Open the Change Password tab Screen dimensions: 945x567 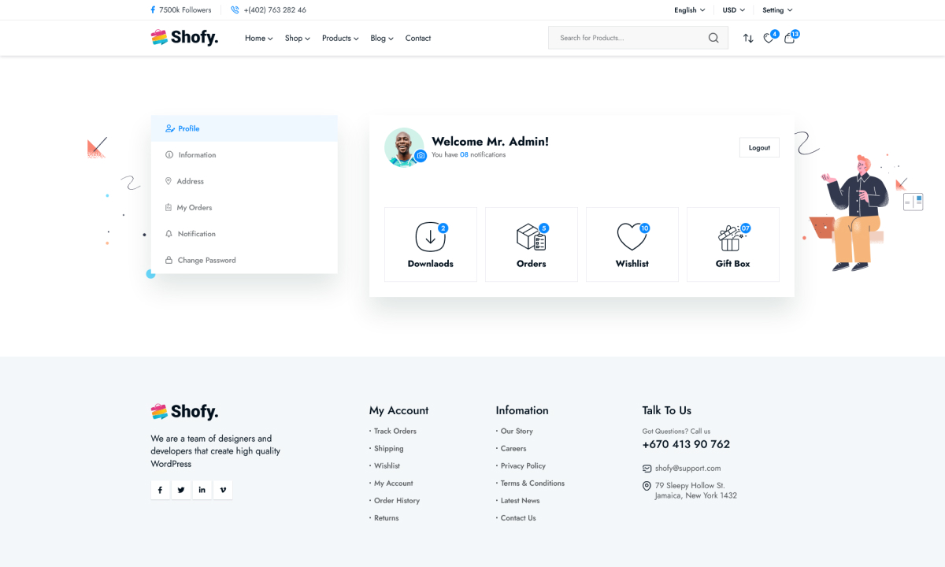[x=206, y=260]
